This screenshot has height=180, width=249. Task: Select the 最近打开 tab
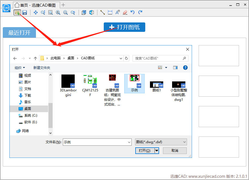click(x=19, y=33)
